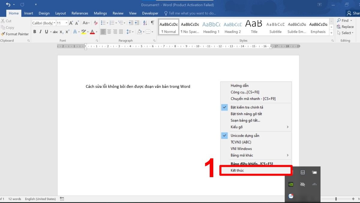Open the font size dropdown
This screenshot has width=360, height=203.
pyautogui.click(x=66, y=23)
